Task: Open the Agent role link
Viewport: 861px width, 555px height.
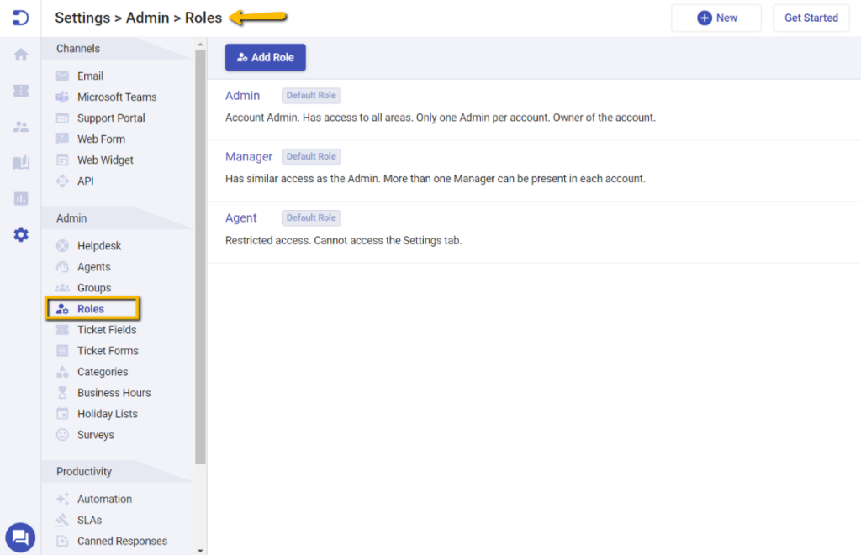Action: click(x=240, y=217)
